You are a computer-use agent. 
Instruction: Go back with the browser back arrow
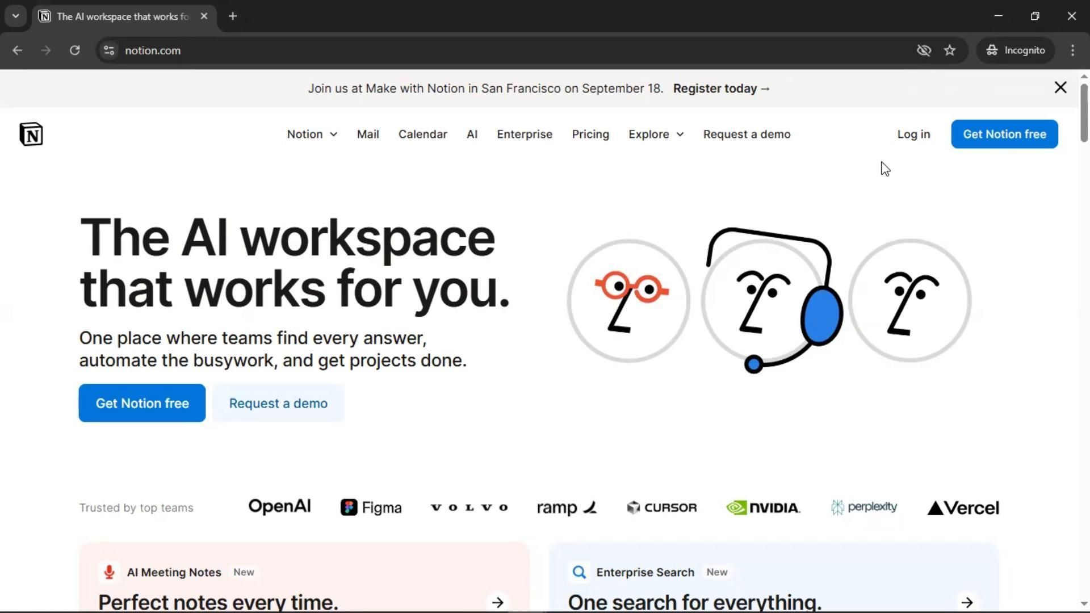click(18, 51)
